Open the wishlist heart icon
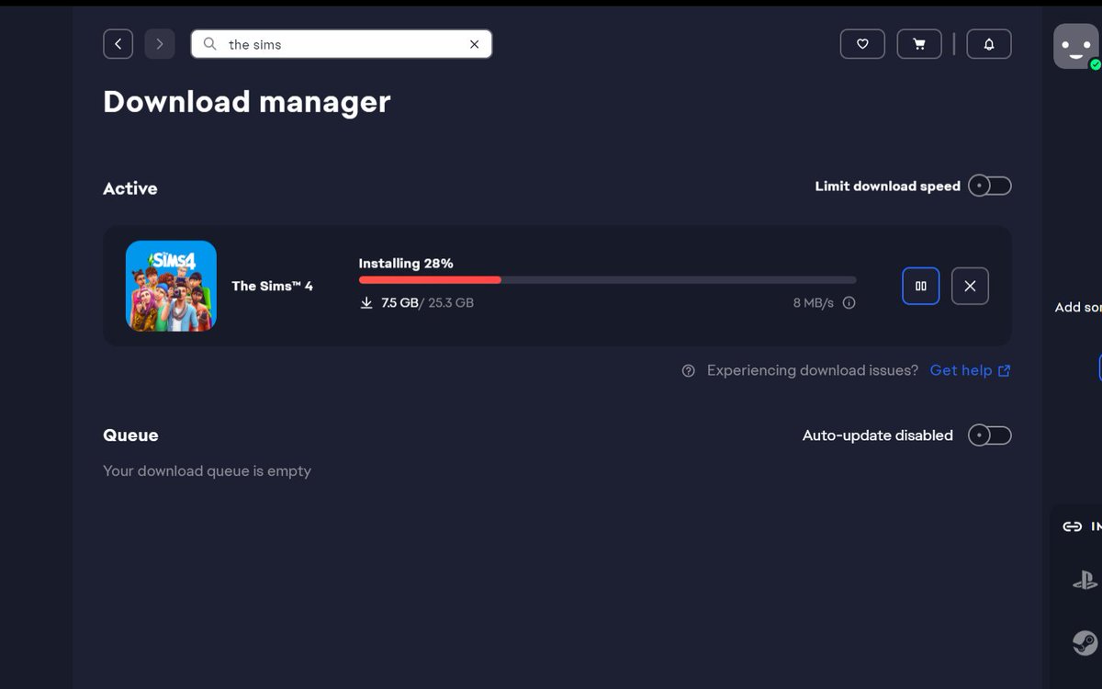This screenshot has height=689, width=1102. click(862, 44)
